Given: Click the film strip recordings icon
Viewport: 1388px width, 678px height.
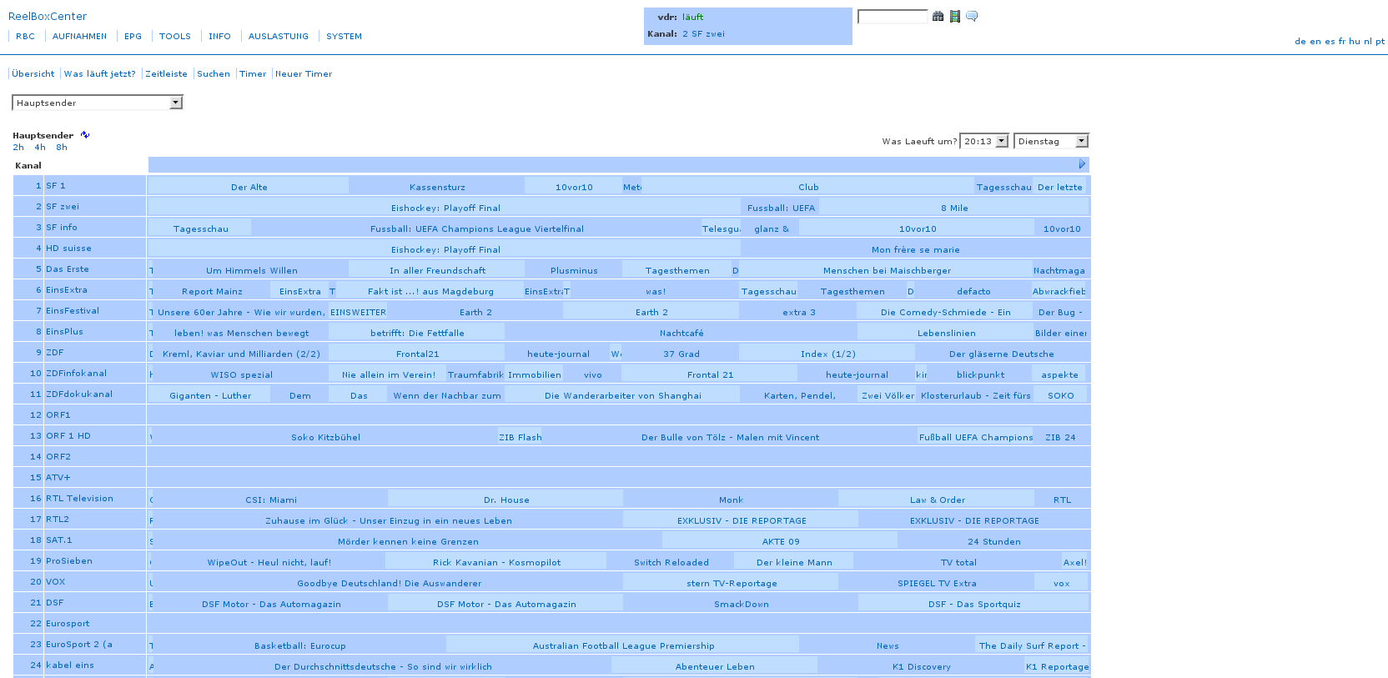Looking at the screenshot, I should pos(955,17).
